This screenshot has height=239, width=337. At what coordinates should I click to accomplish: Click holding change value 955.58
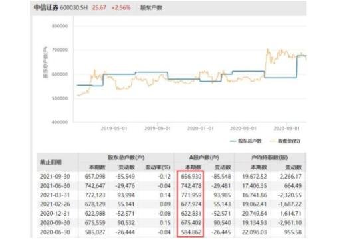pos(293,232)
